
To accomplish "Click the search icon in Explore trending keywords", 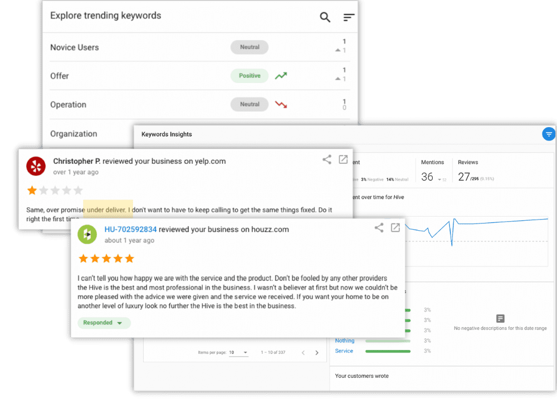I will point(325,17).
